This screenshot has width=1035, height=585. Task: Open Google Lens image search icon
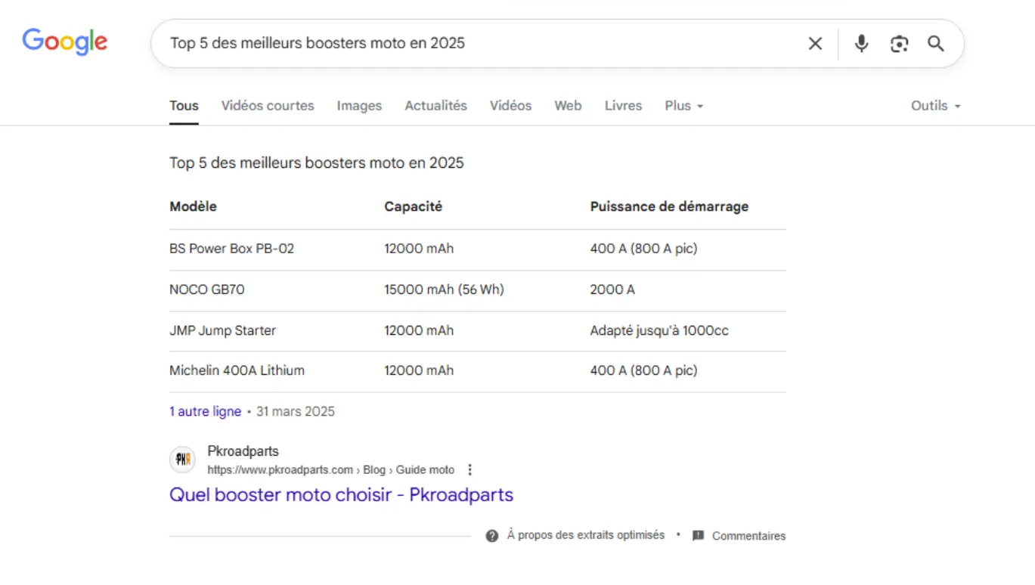[899, 44]
